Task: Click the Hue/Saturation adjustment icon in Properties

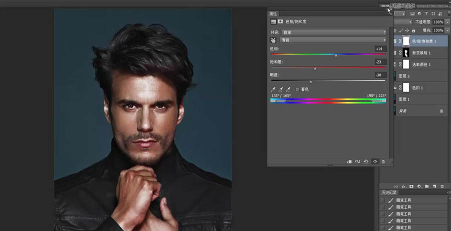Action: pos(273,21)
